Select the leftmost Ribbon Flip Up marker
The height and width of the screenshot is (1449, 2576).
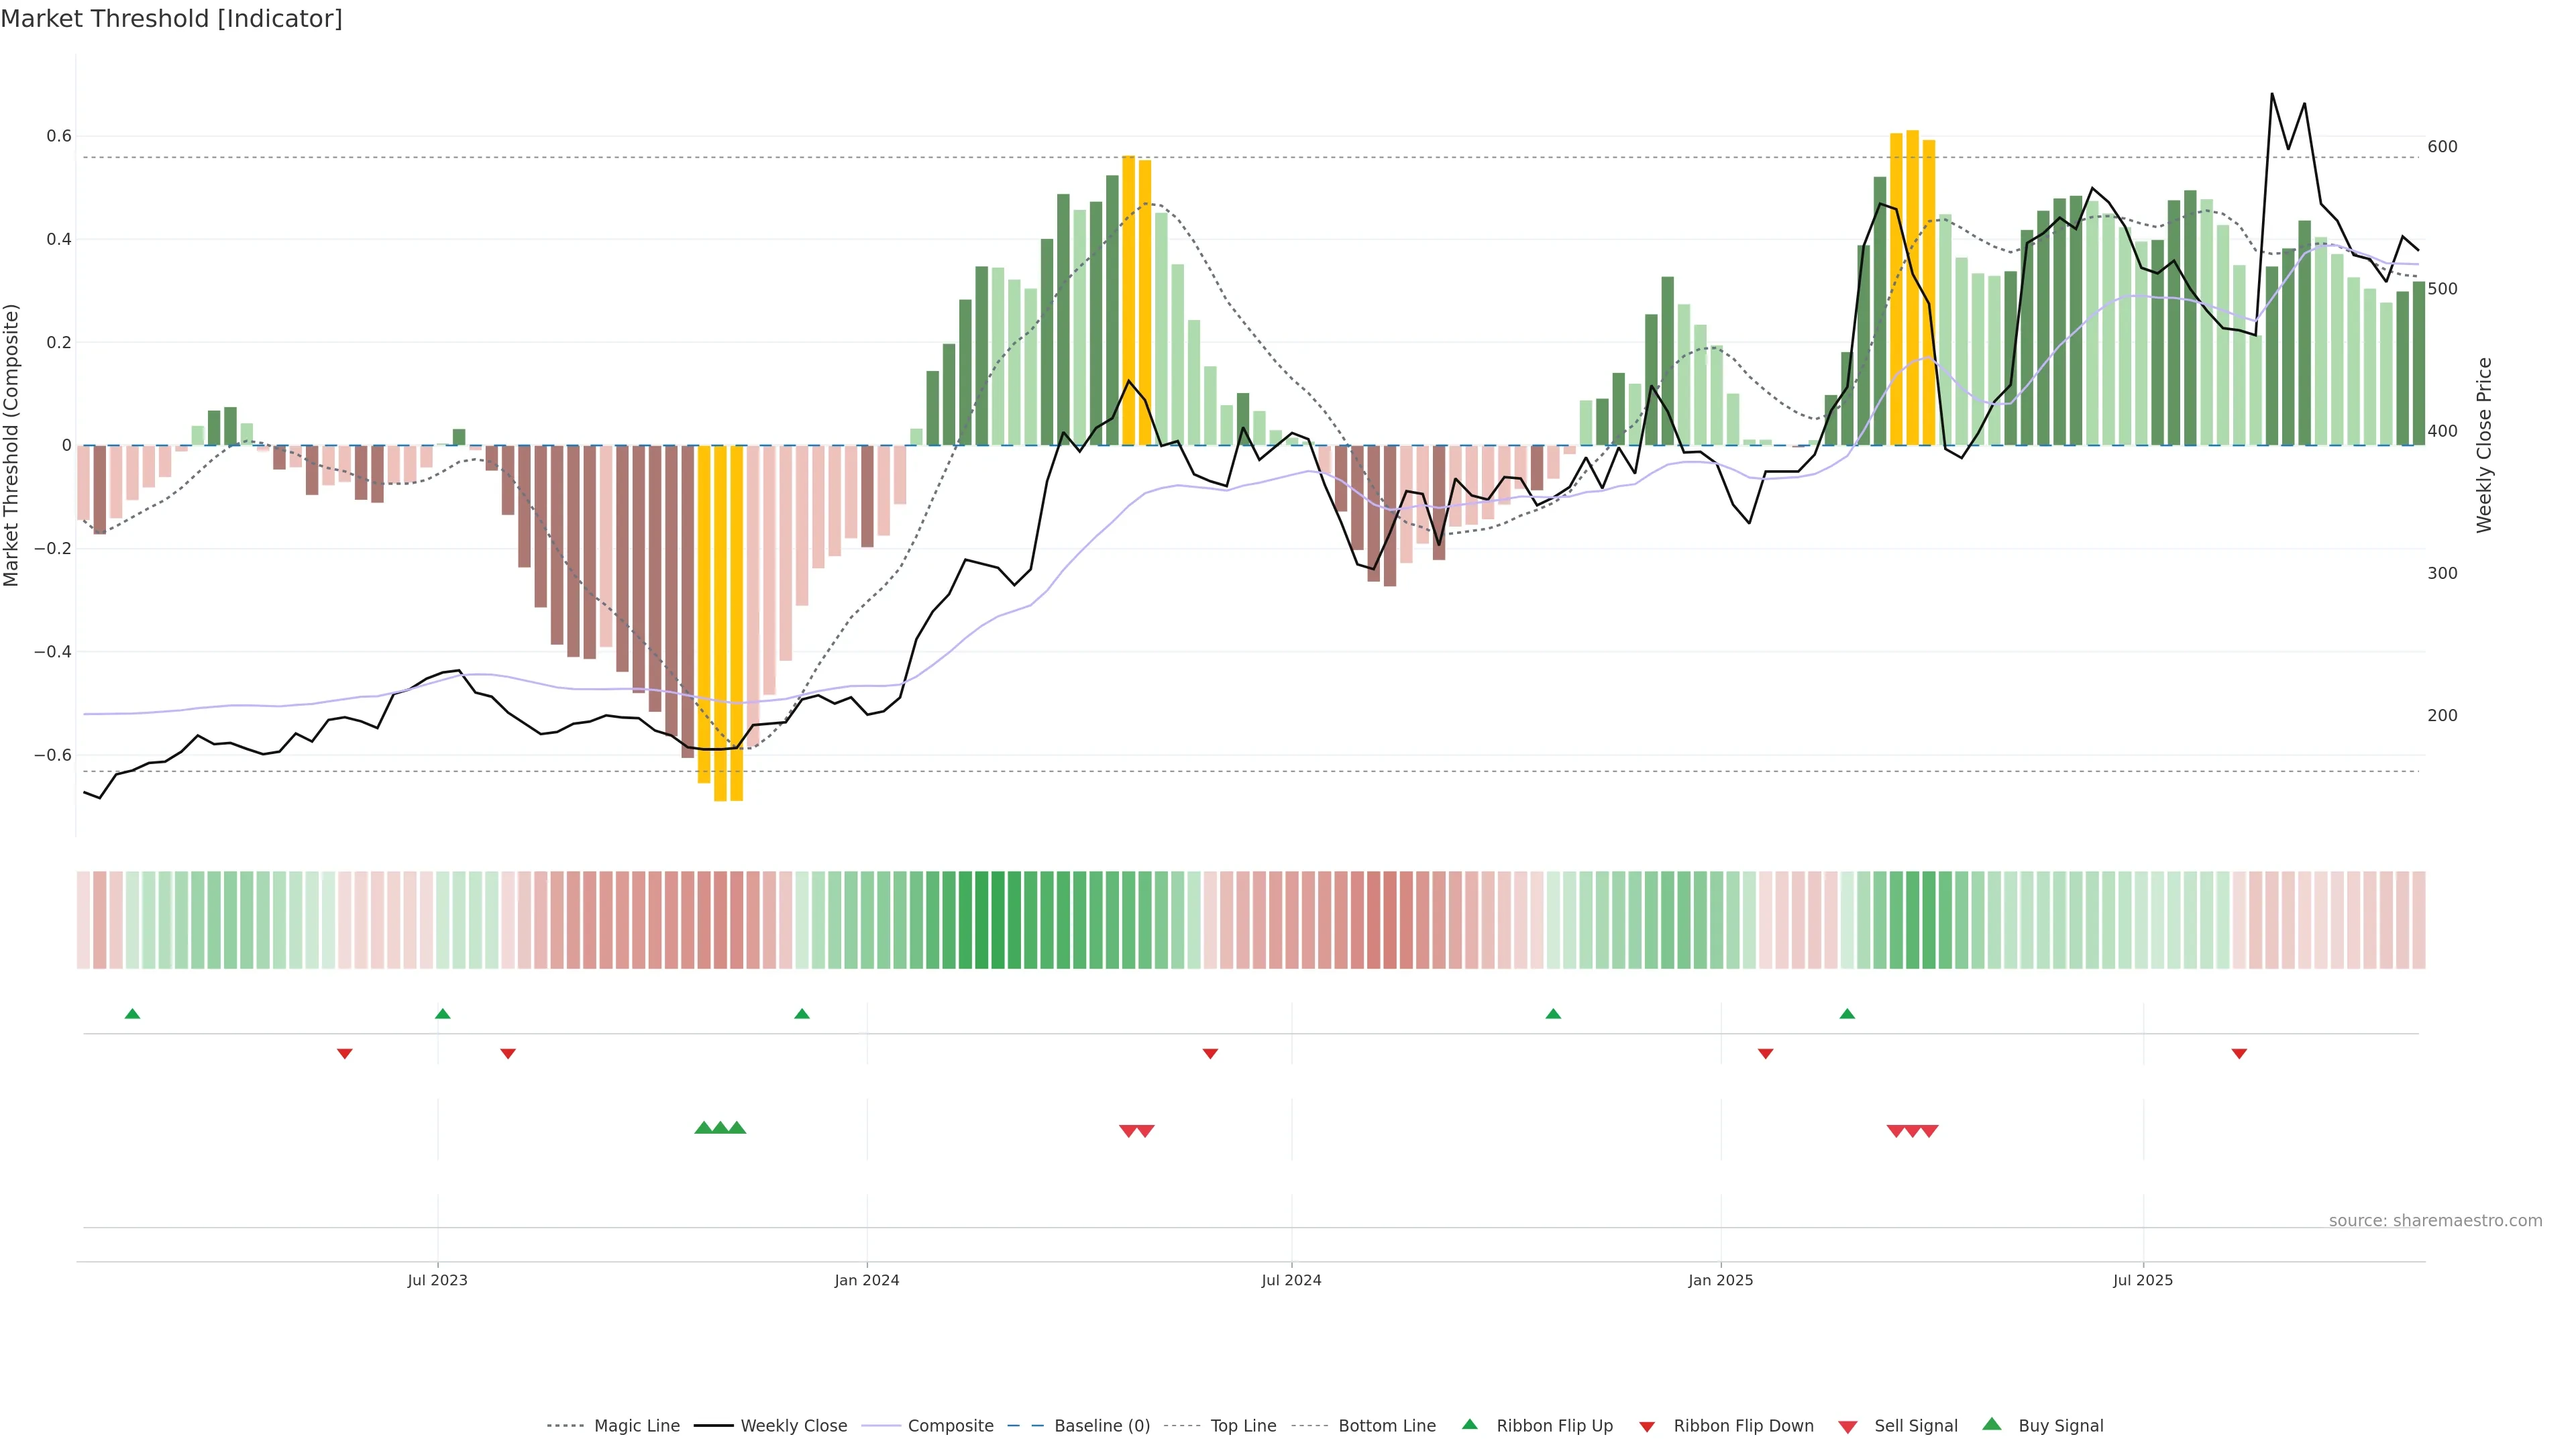(x=132, y=1014)
